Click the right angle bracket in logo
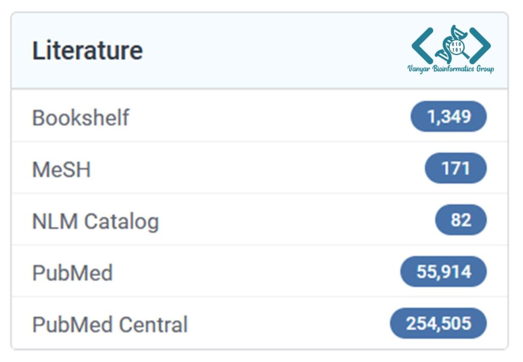Image resolution: width=523 pixels, height=362 pixels. (x=480, y=45)
